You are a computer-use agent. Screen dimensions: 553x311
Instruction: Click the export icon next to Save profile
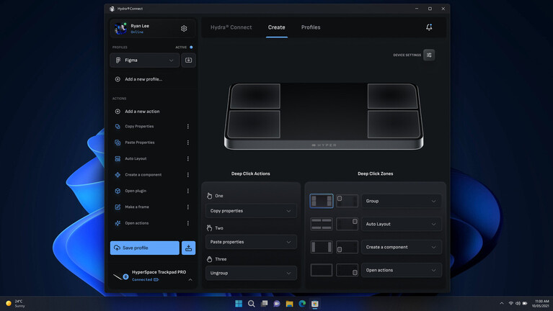coord(188,248)
